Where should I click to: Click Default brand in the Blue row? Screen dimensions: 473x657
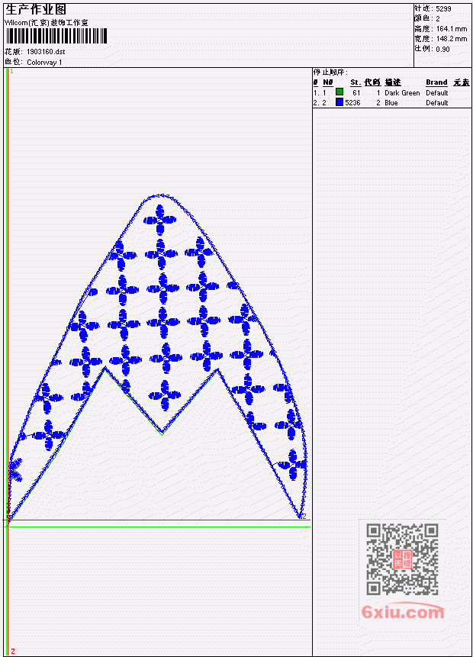tap(437, 103)
